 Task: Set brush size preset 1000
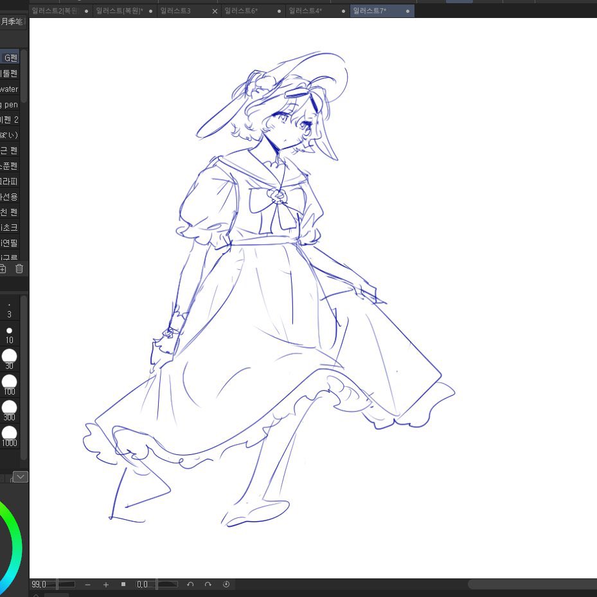(x=9, y=436)
